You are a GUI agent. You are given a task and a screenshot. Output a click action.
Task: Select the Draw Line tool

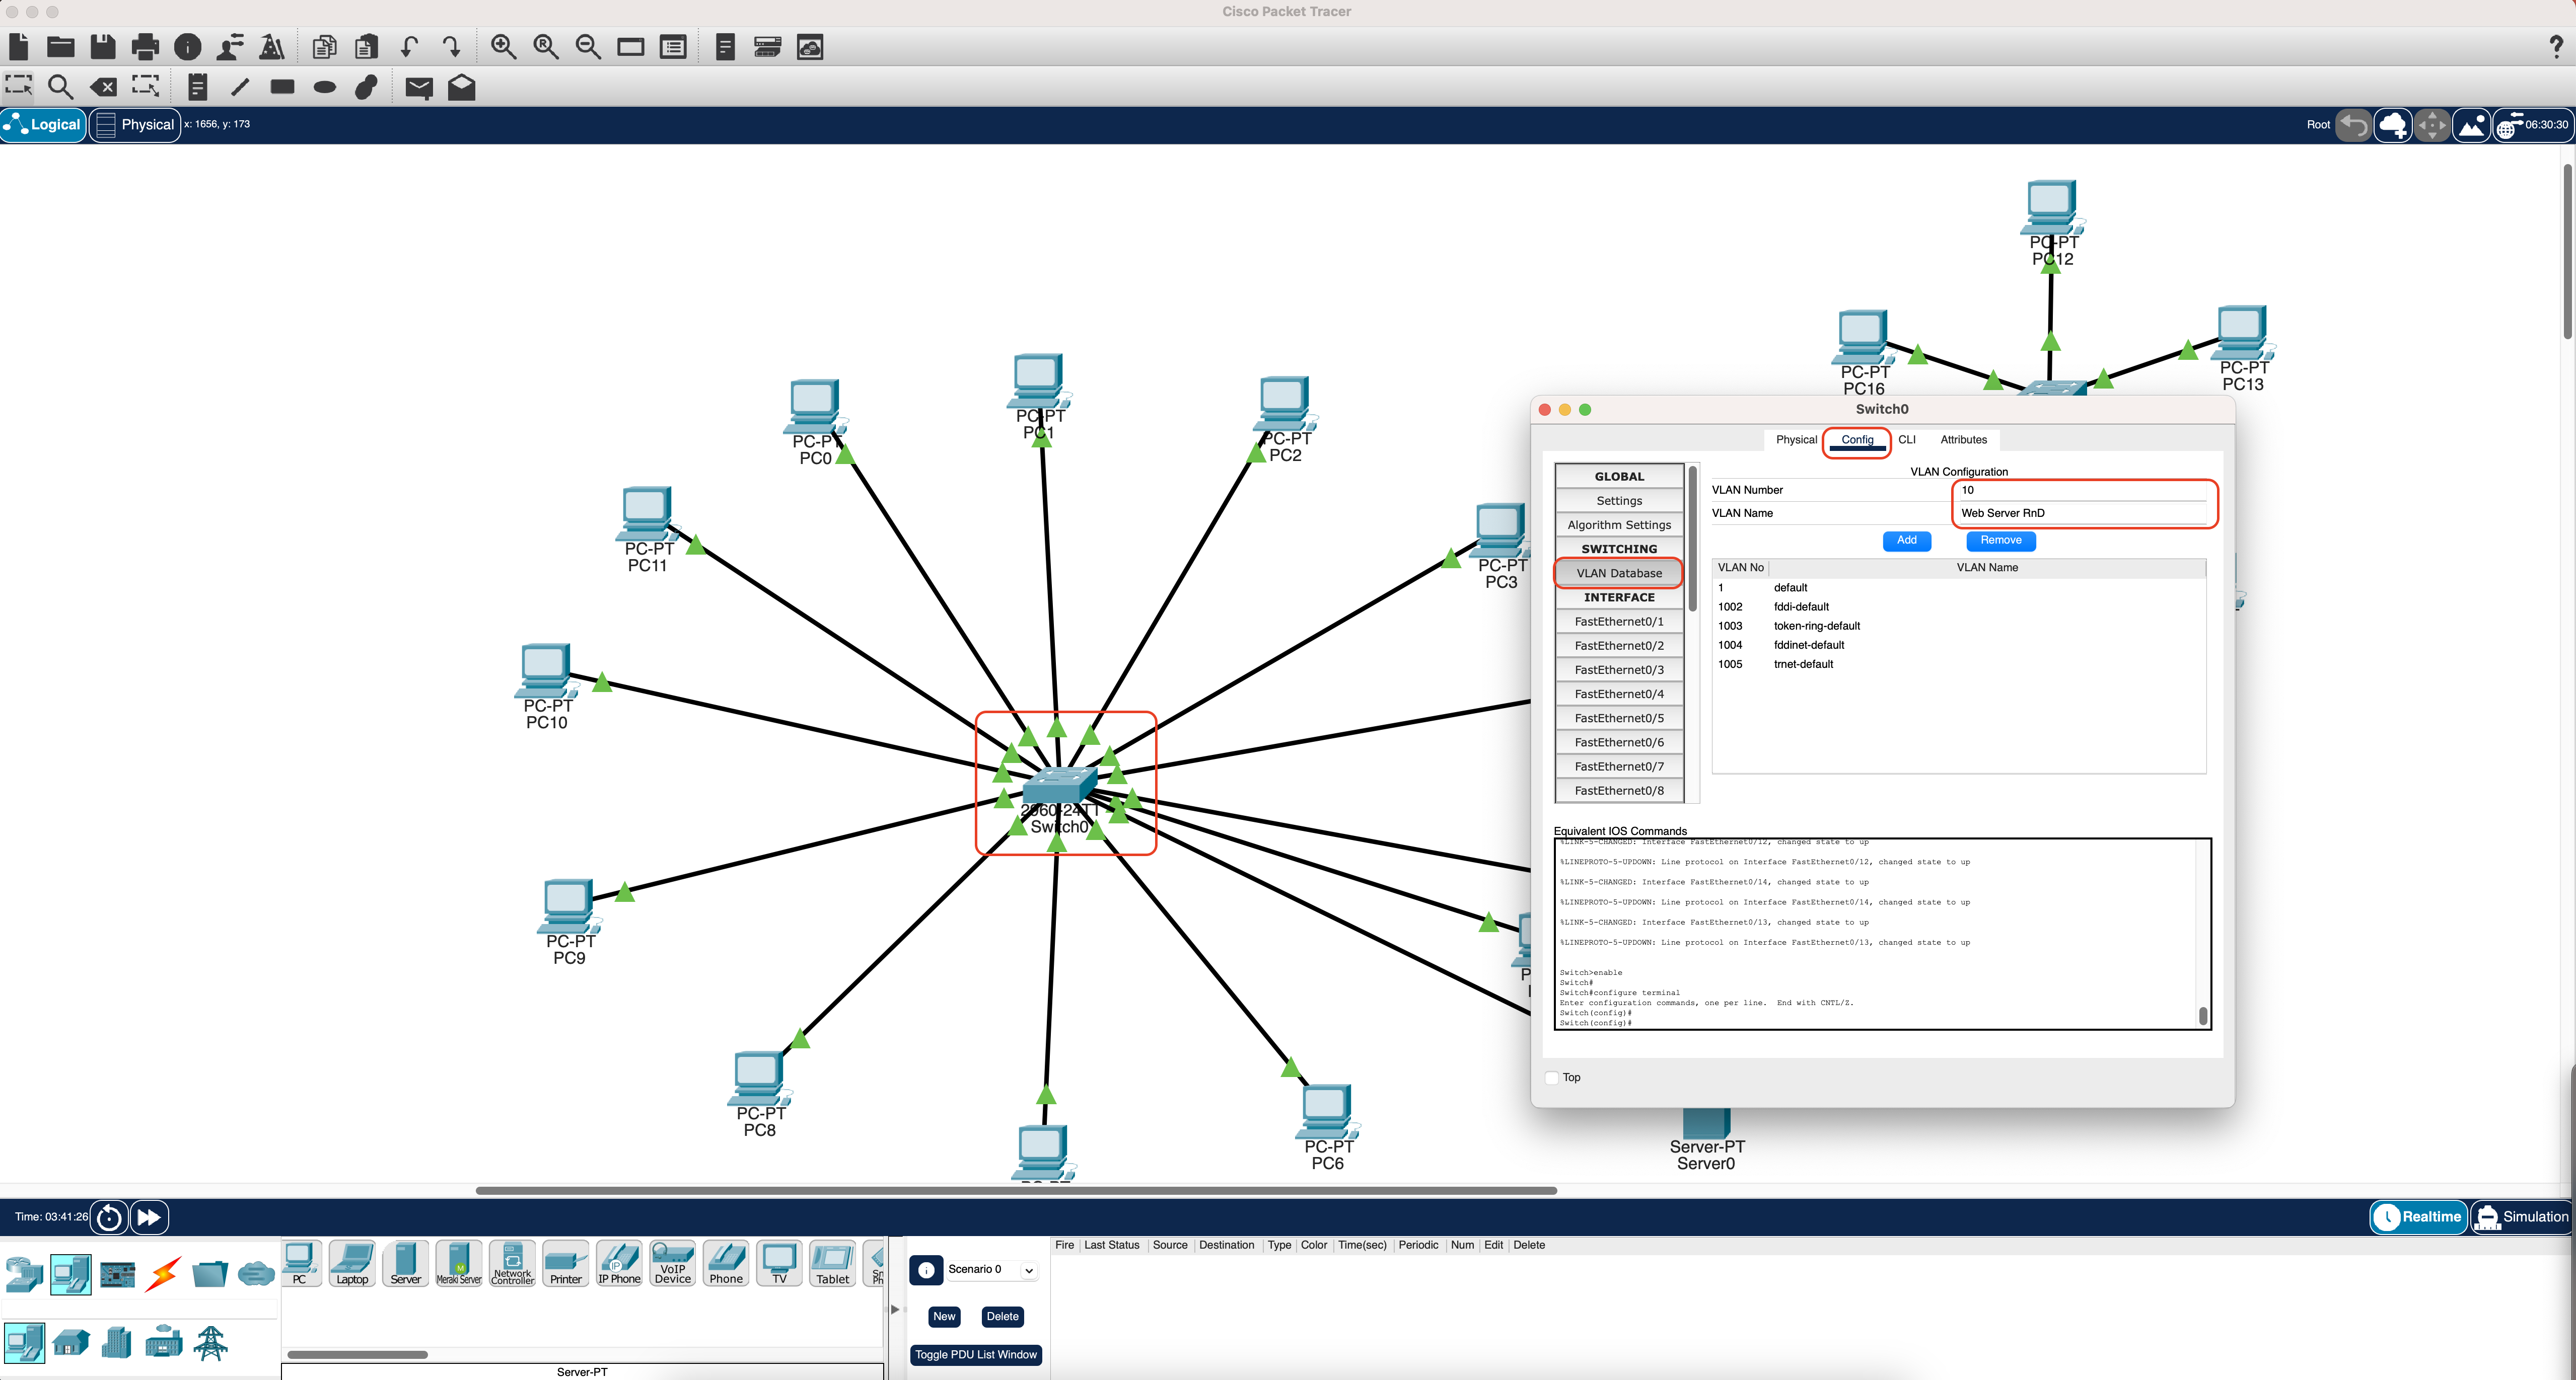point(240,87)
